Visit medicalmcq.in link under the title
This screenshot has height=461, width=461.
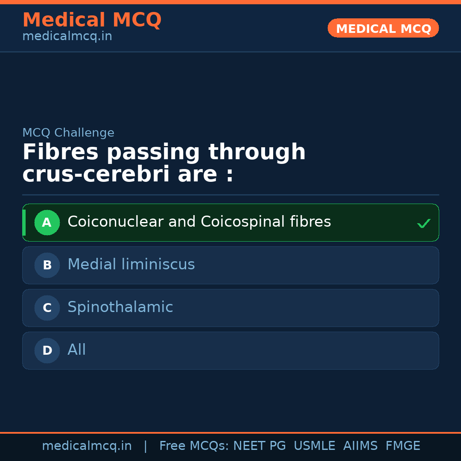click(x=67, y=37)
